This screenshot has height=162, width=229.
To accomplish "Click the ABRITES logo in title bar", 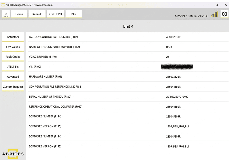I will click(3, 5).
